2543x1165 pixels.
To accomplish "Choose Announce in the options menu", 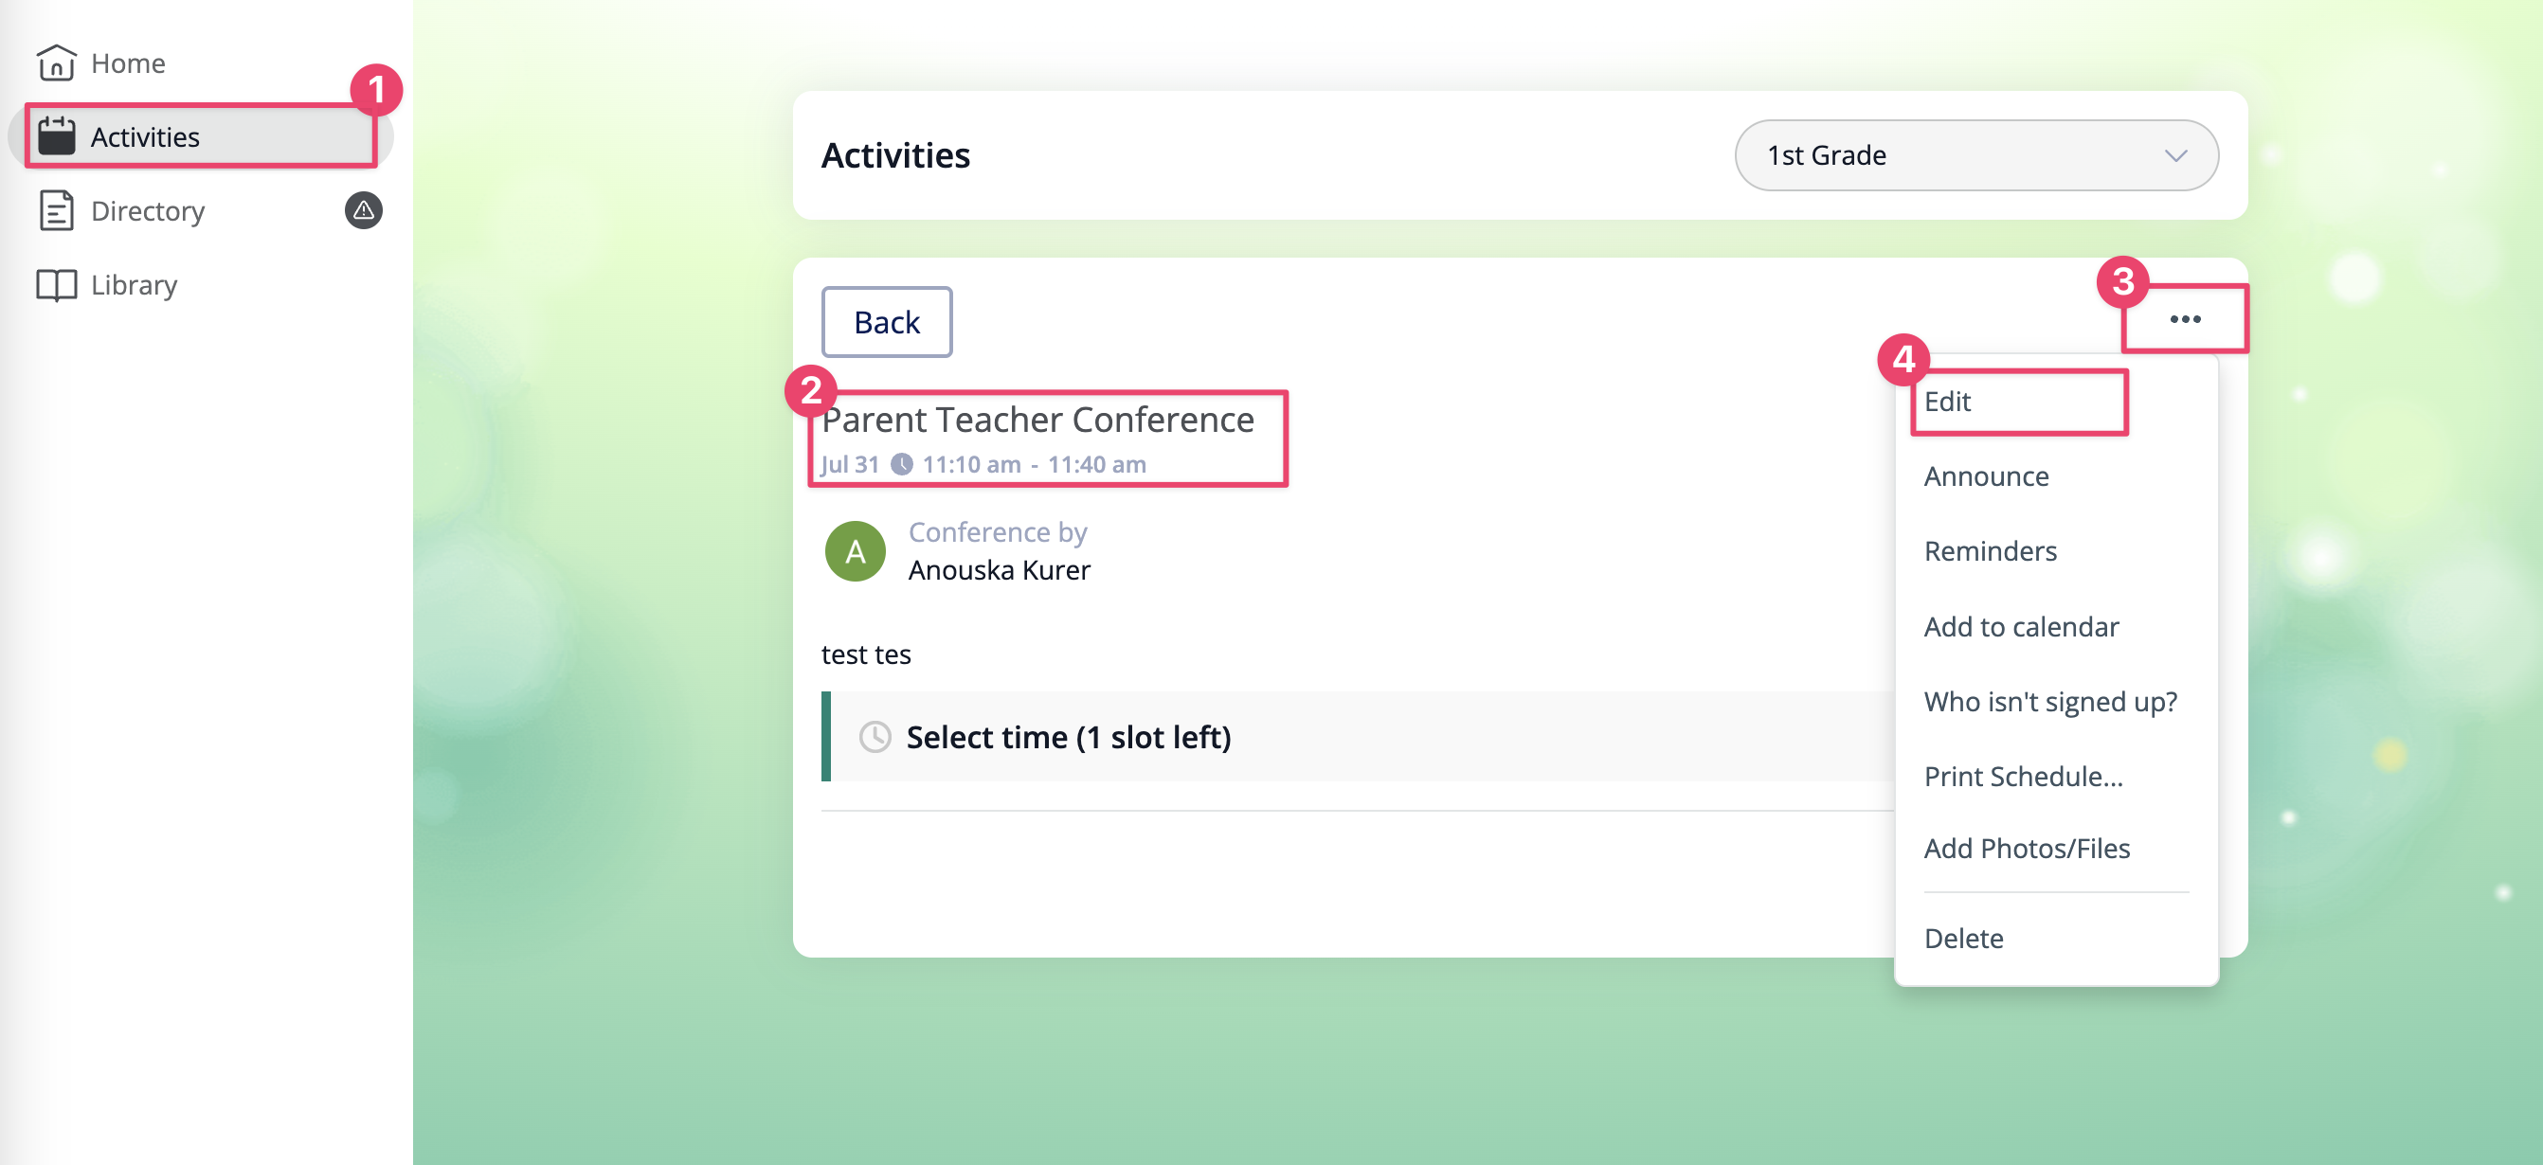I will click(1986, 476).
